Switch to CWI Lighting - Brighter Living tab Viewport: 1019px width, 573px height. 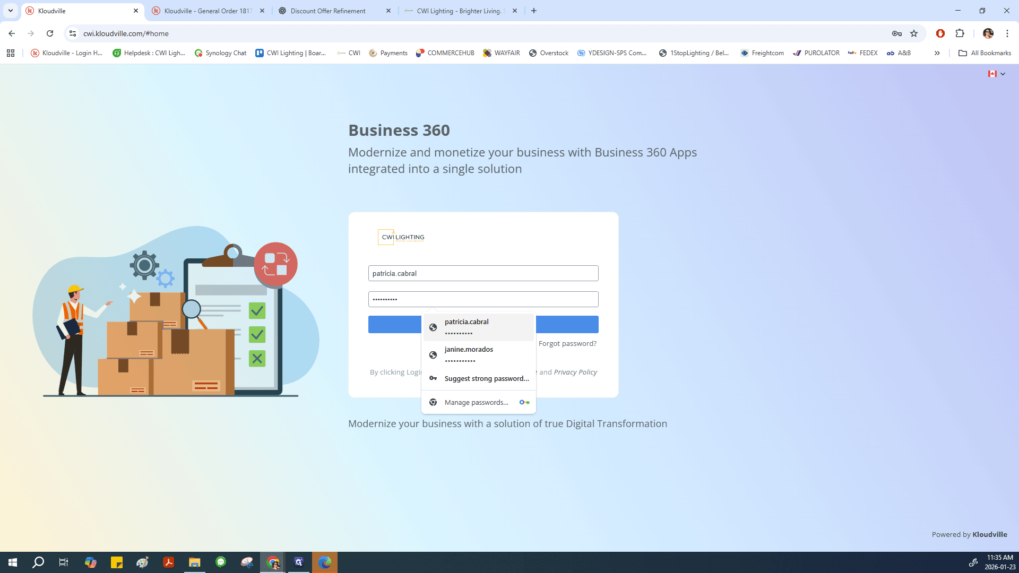pyautogui.click(x=461, y=11)
